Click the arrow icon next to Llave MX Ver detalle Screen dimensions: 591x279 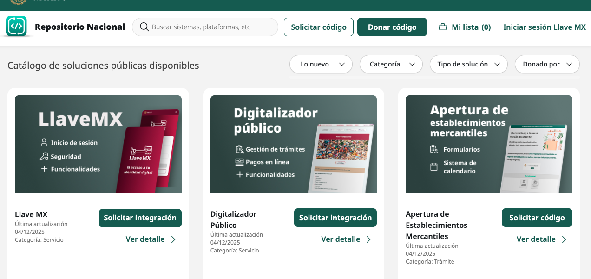(x=173, y=239)
